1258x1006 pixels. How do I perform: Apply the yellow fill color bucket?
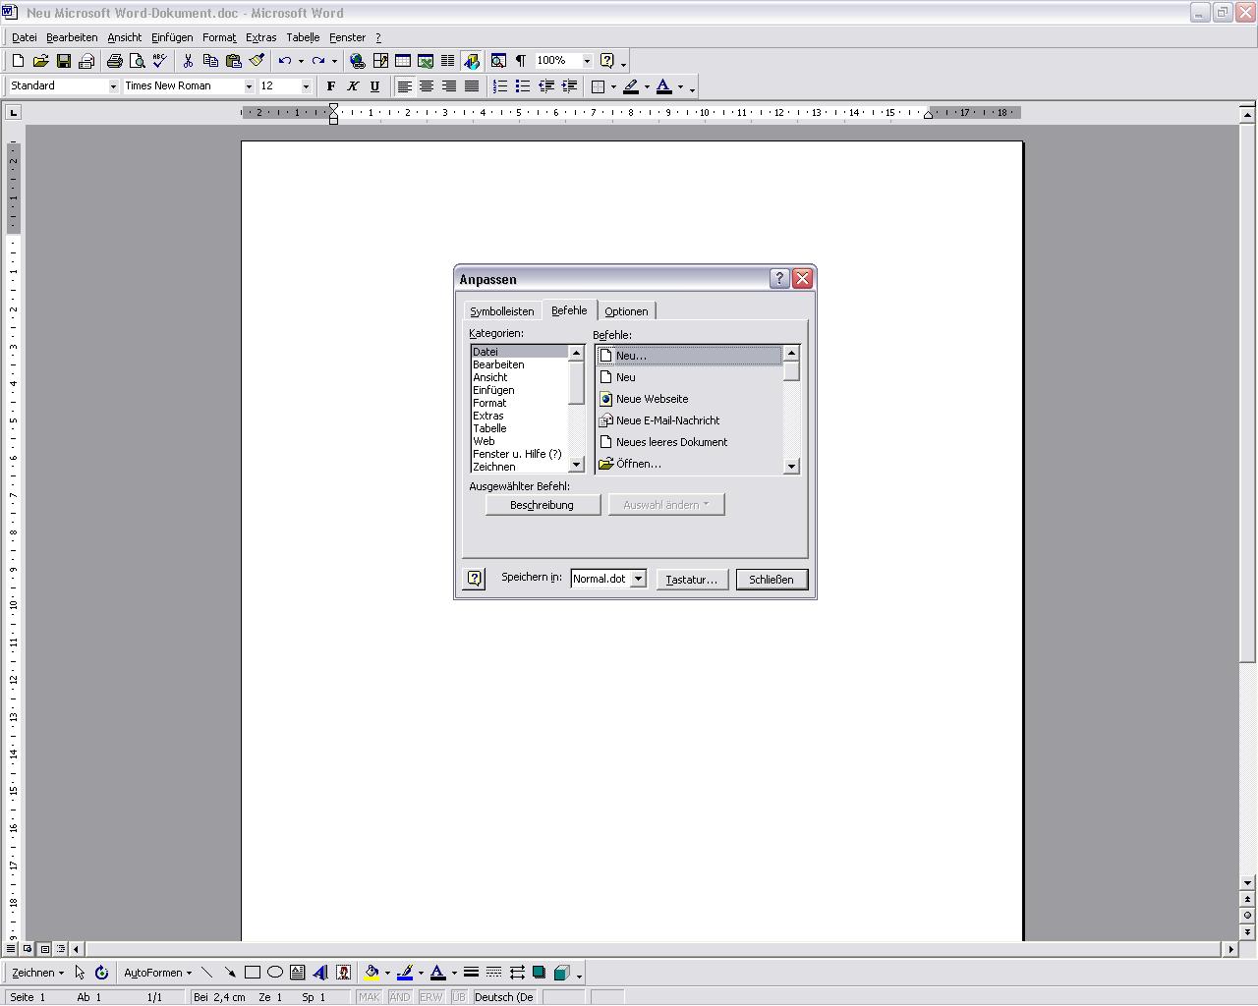[372, 973]
